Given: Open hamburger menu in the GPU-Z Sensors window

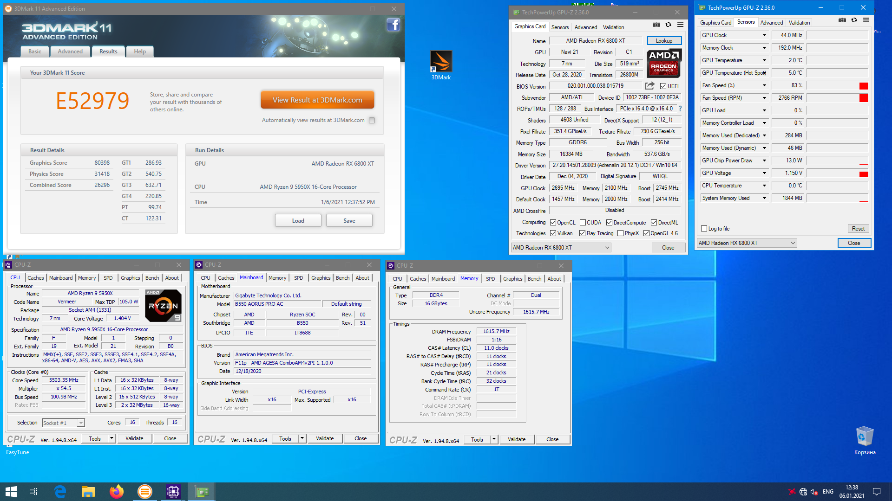Looking at the screenshot, I should point(866,20).
